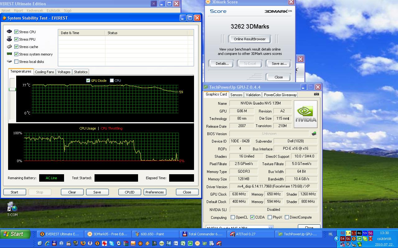398x248 pixels.
Task: Click the GPU-Z screenshot camera icon
Action: (x=316, y=94)
